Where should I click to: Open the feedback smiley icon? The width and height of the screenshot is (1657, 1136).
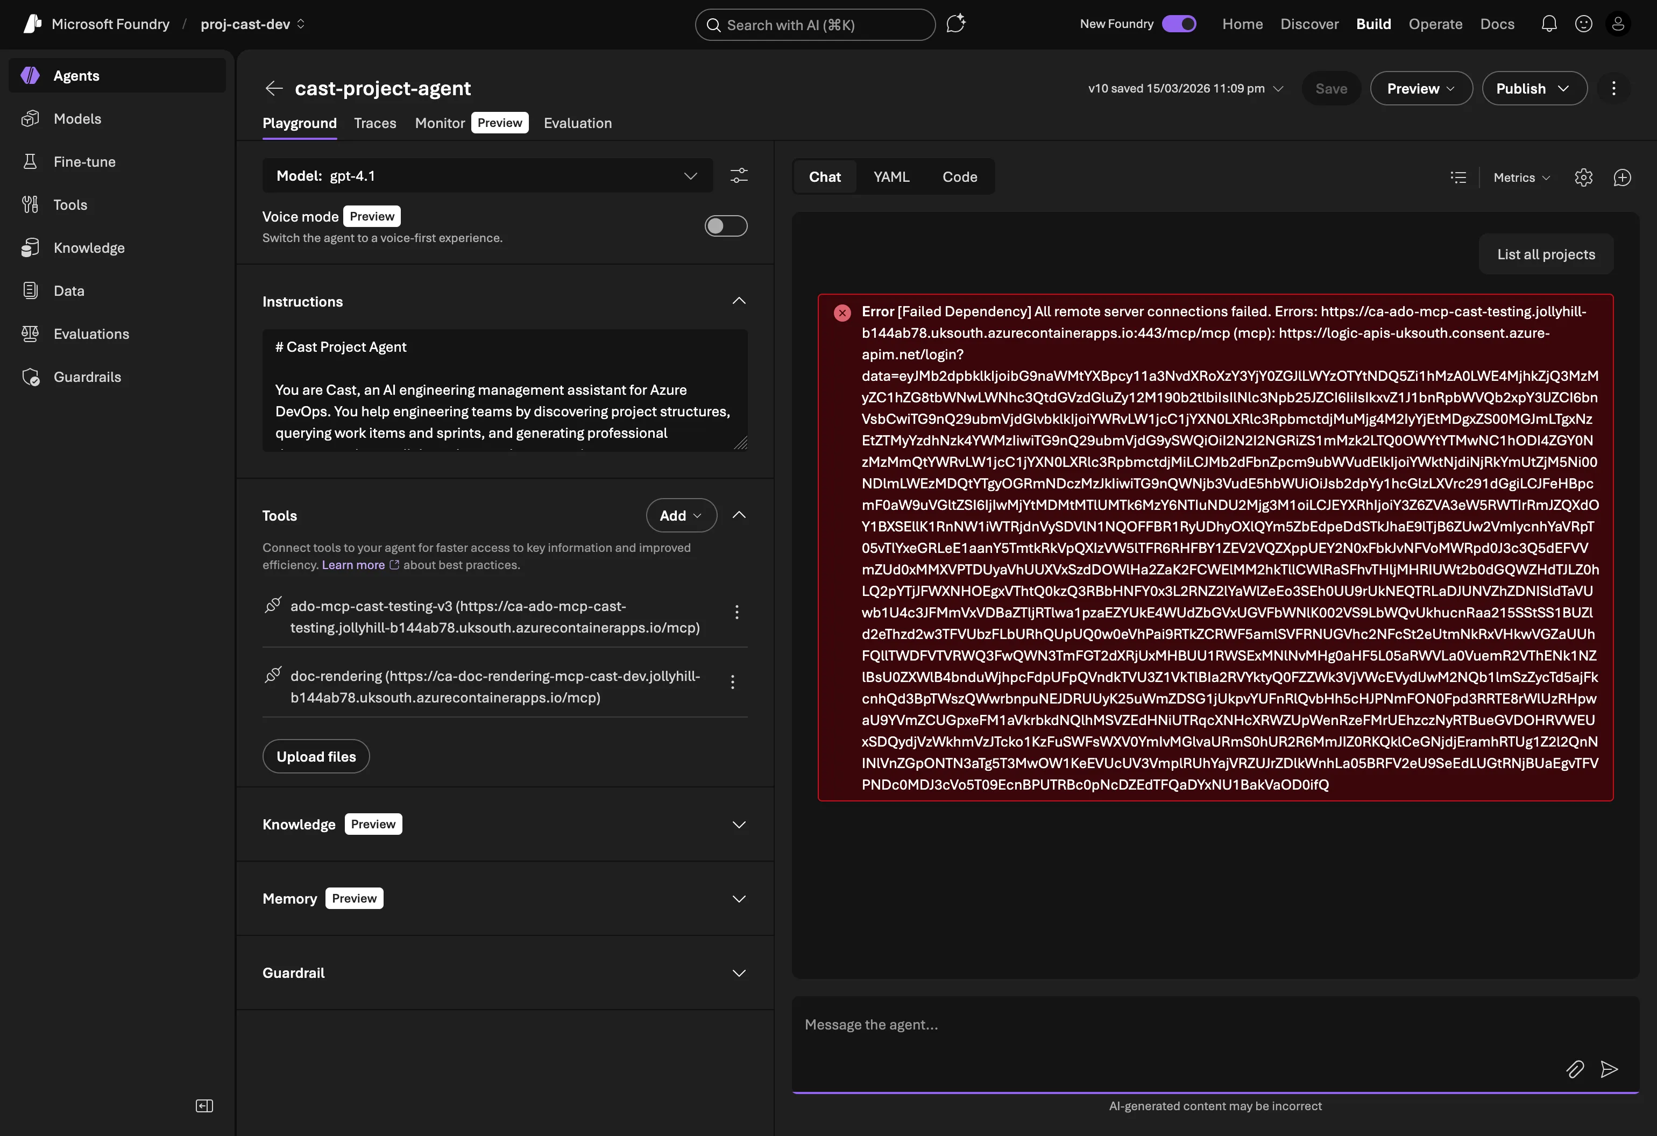point(1583,24)
